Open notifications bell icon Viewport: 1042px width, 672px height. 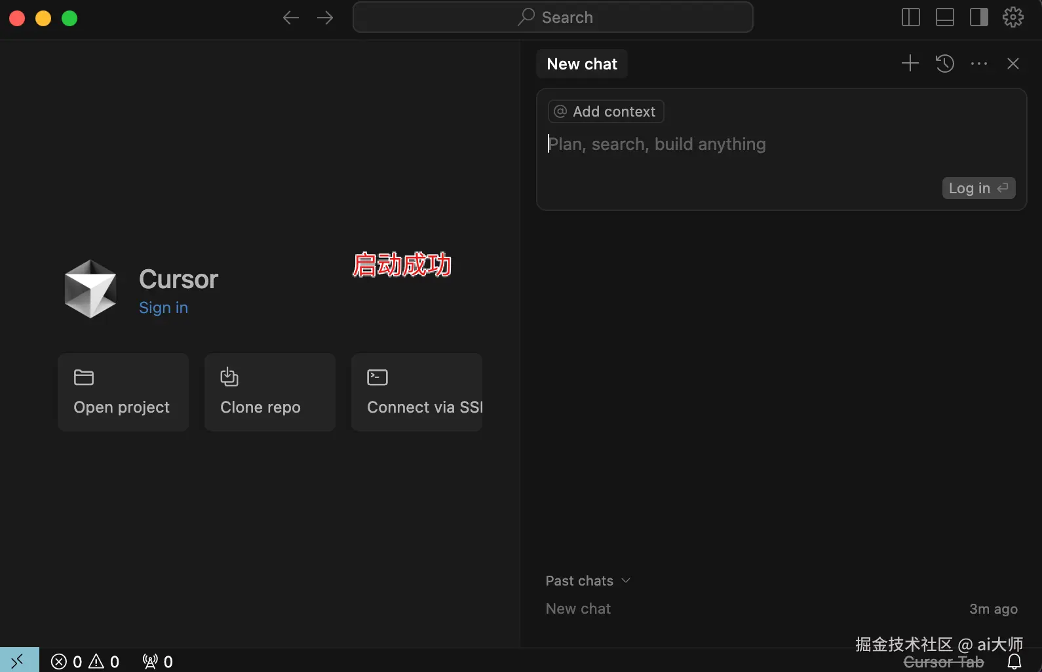[1014, 662]
